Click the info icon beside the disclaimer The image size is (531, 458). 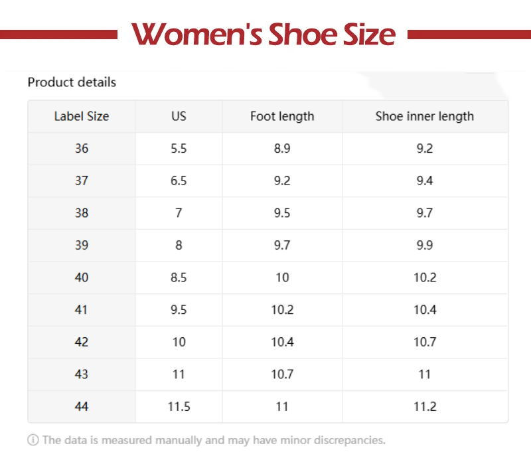point(33,440)
